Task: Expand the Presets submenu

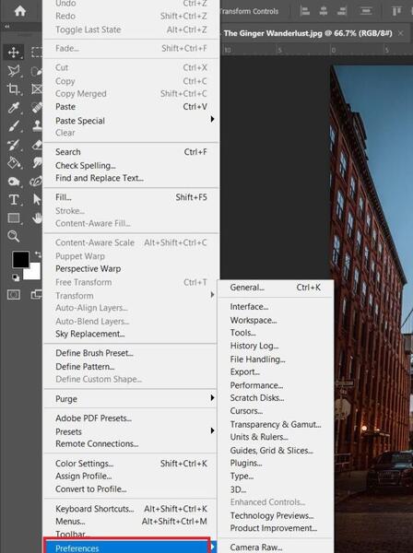Action: coord(131,431)
